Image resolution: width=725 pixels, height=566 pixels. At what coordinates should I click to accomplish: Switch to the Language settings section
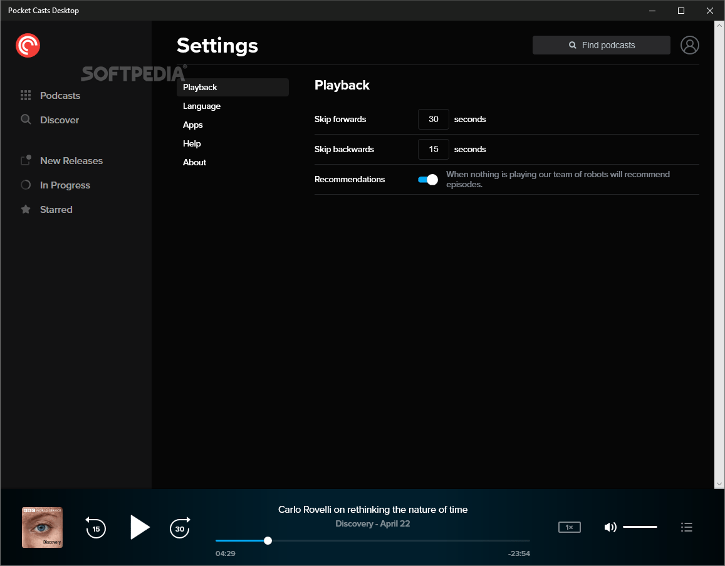(x=201, y=106)
